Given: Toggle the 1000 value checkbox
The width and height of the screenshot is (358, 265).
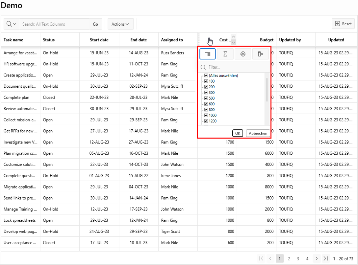Looking at the screenshot, I should point(206,115).
